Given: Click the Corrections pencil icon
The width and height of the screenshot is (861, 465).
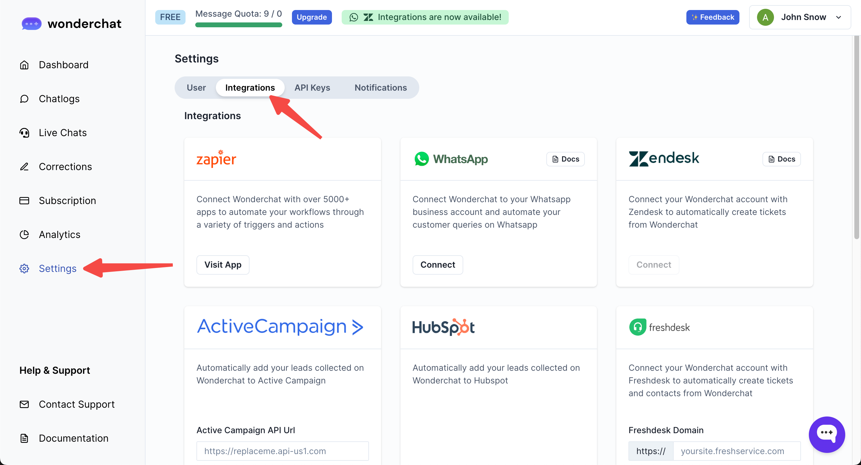Looking at the screenshot, I should coord(24,167).
